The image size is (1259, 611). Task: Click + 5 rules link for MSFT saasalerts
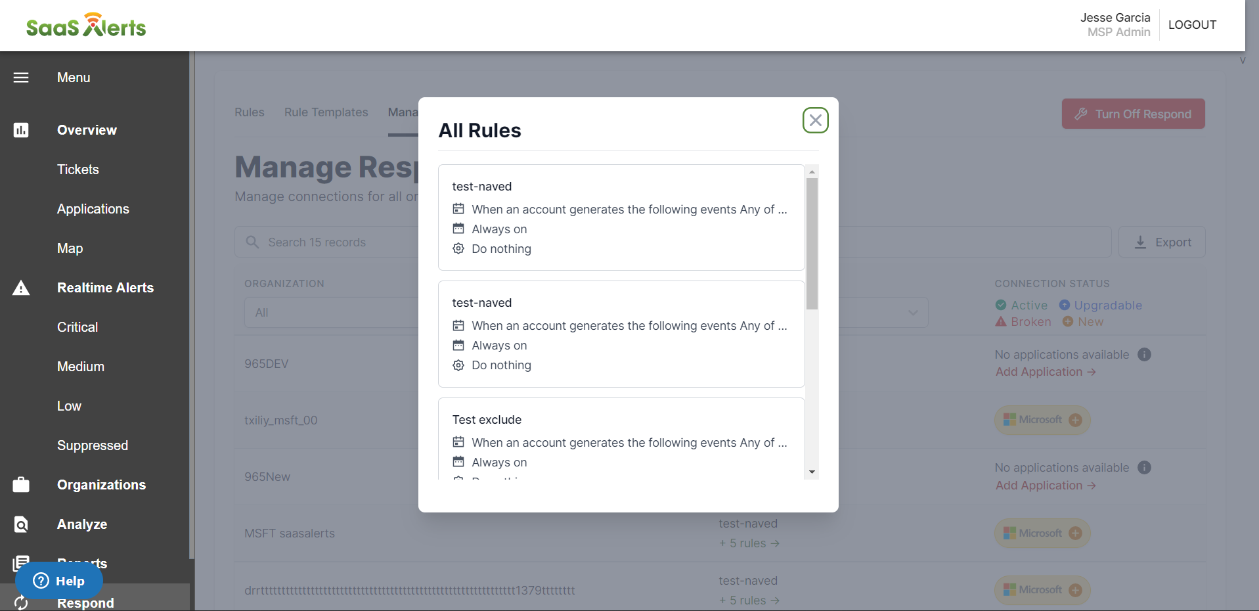point(749,543)
